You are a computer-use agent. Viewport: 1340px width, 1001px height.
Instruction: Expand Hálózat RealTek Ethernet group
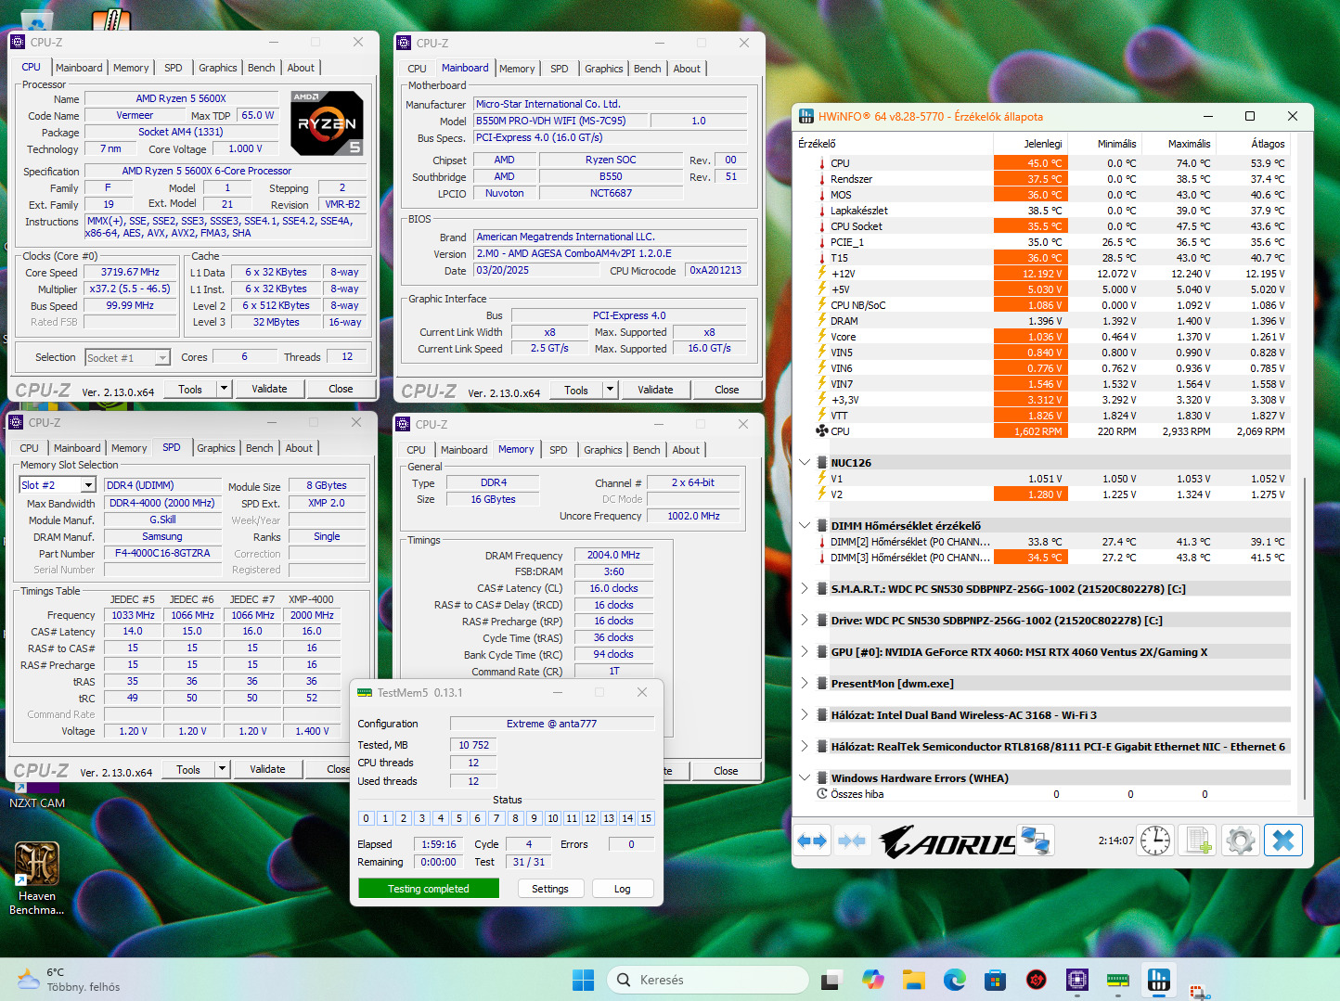click(805, 746)
